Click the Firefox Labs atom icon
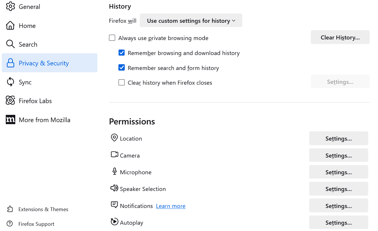This screenshot has width=378, height=231. click(10, 101)
